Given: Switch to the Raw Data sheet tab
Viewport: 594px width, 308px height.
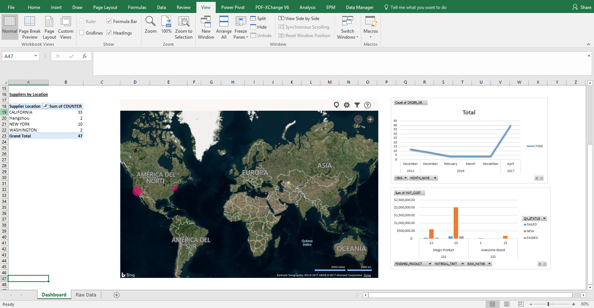Looking at the screenshot, I should [86, 295].
